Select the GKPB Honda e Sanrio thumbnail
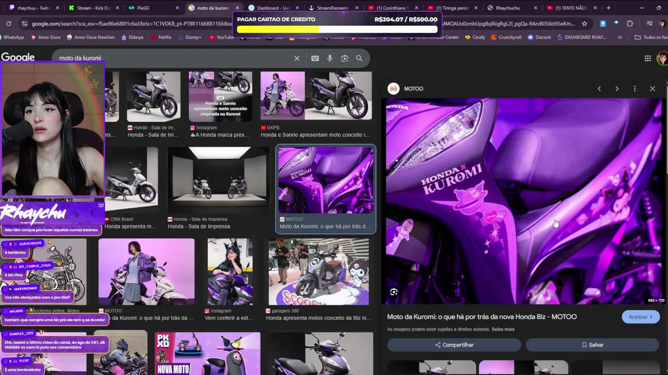The width and height of the screenshot is (668, 375). pyautogui.click(x=316, y=96)
